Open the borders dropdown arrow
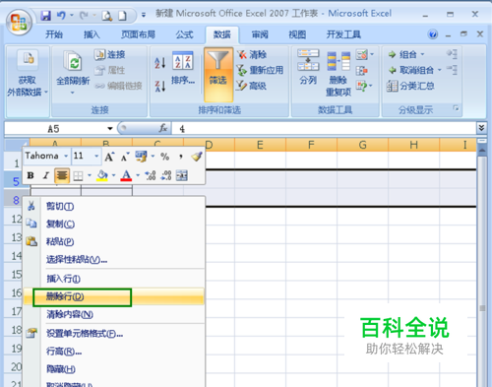The image size is (492, 387). [x=90, y=175]
